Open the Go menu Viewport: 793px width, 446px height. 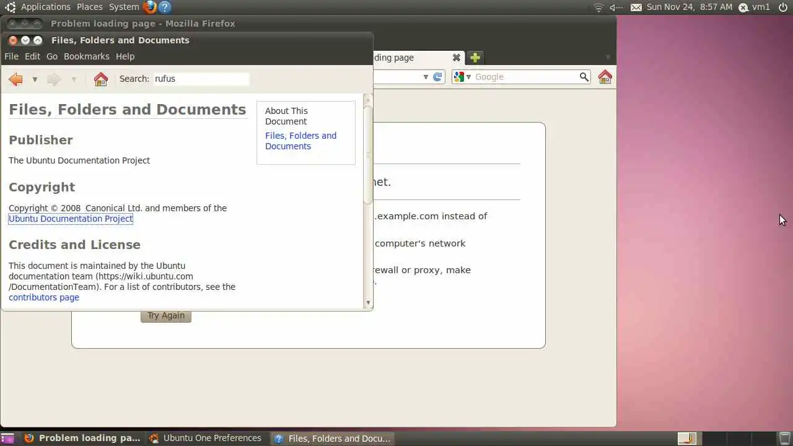tap(52, 56)
